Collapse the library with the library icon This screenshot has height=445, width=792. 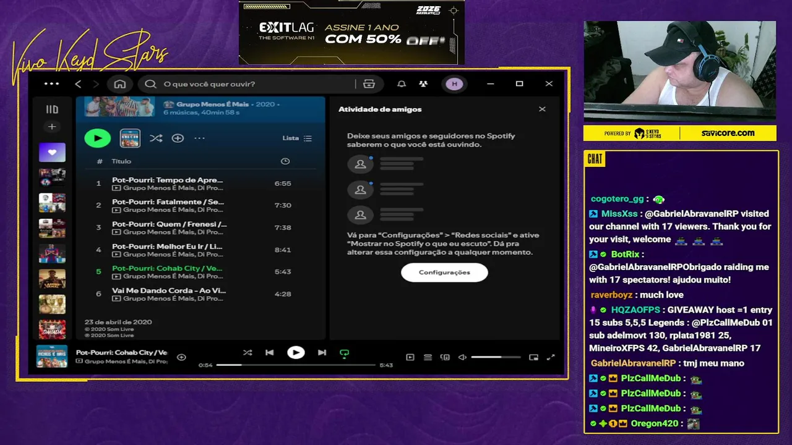tap(52, 109)
